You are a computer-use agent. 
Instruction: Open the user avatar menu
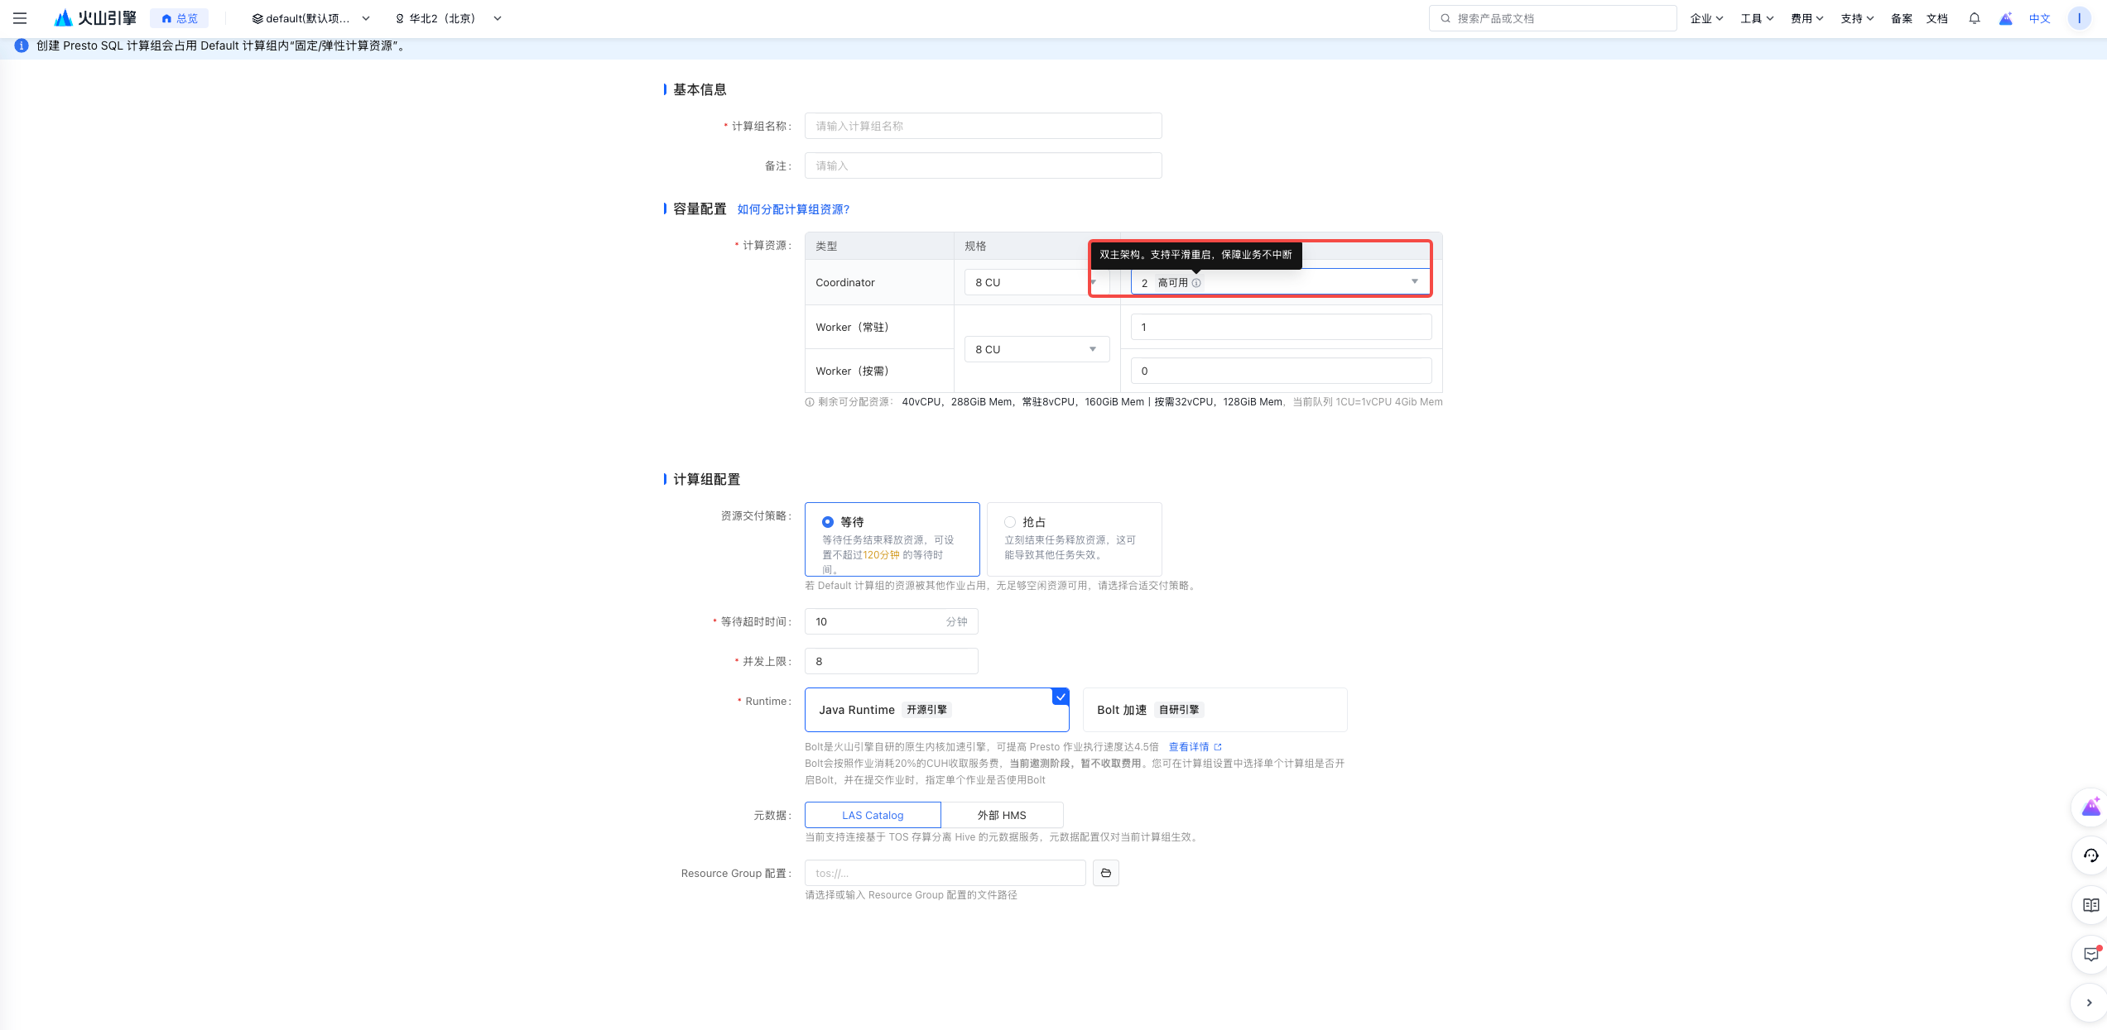[2079, 18]
